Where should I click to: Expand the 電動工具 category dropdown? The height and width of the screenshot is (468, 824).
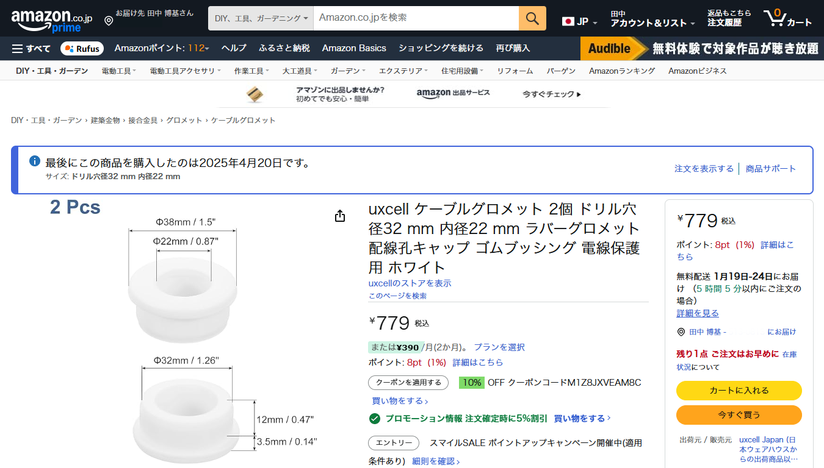pos(118,71)
